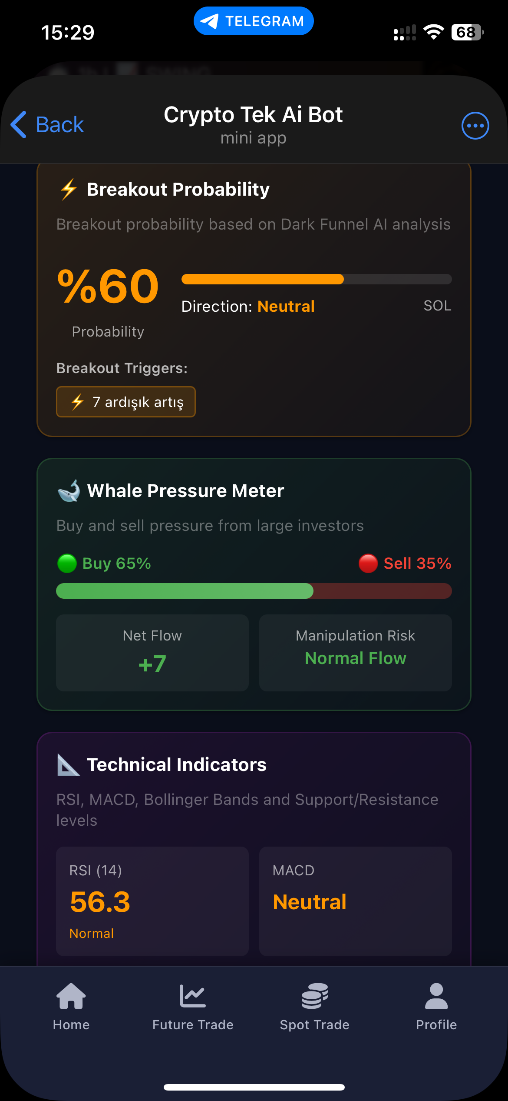Open the three-dots more options menu
The width and height of the screenshot is (508, 1101).
tap(475, 126)
